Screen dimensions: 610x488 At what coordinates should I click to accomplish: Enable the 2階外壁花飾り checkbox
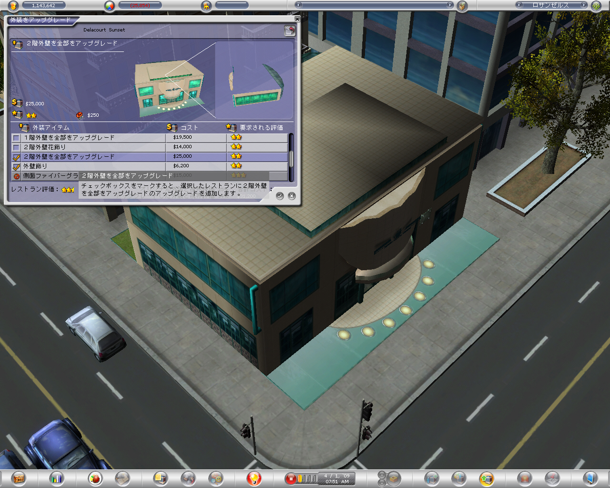pos(16,147)
